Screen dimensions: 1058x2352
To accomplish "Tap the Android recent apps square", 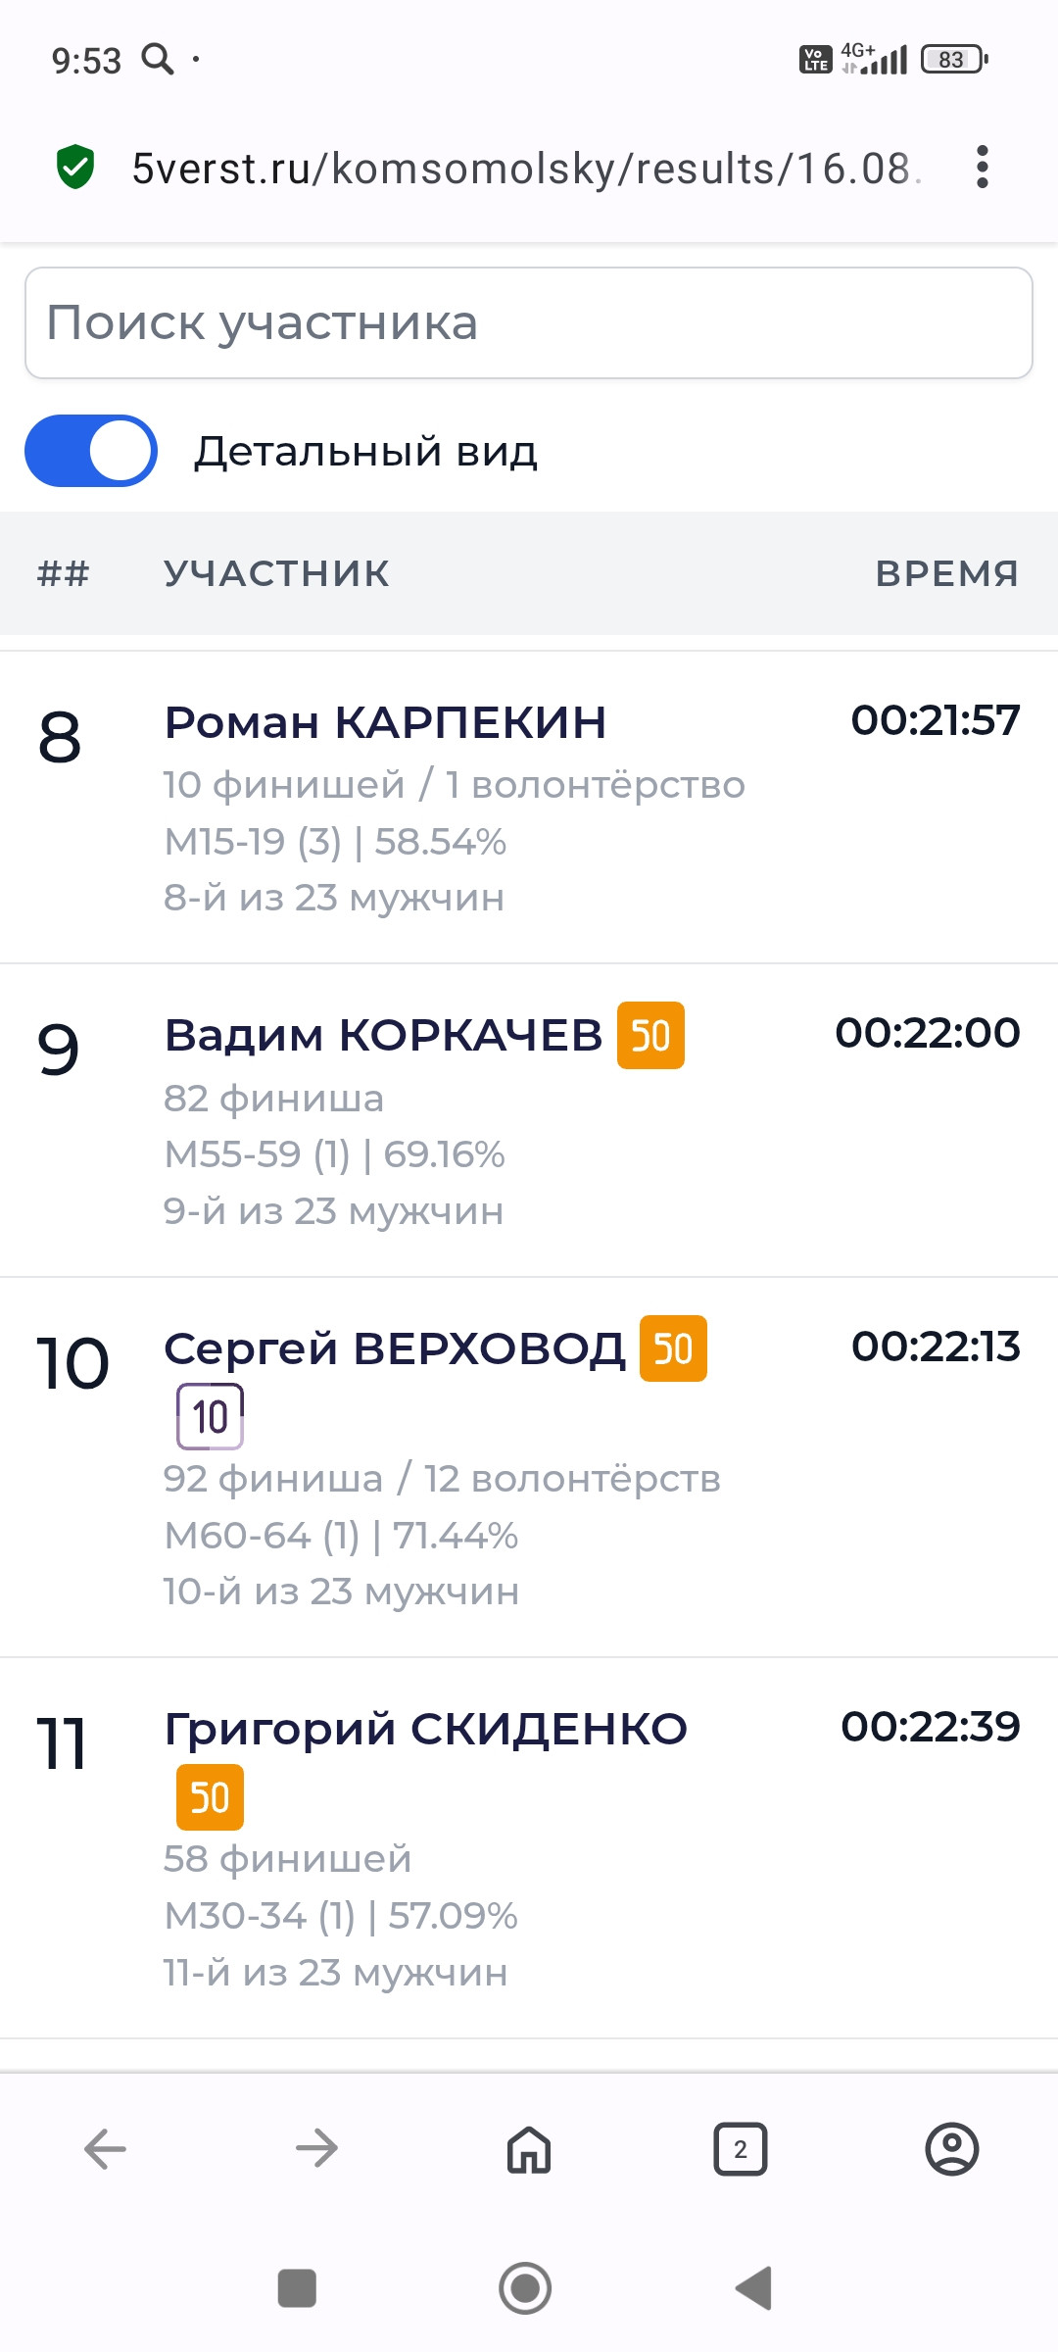I will coord(297,2288).
